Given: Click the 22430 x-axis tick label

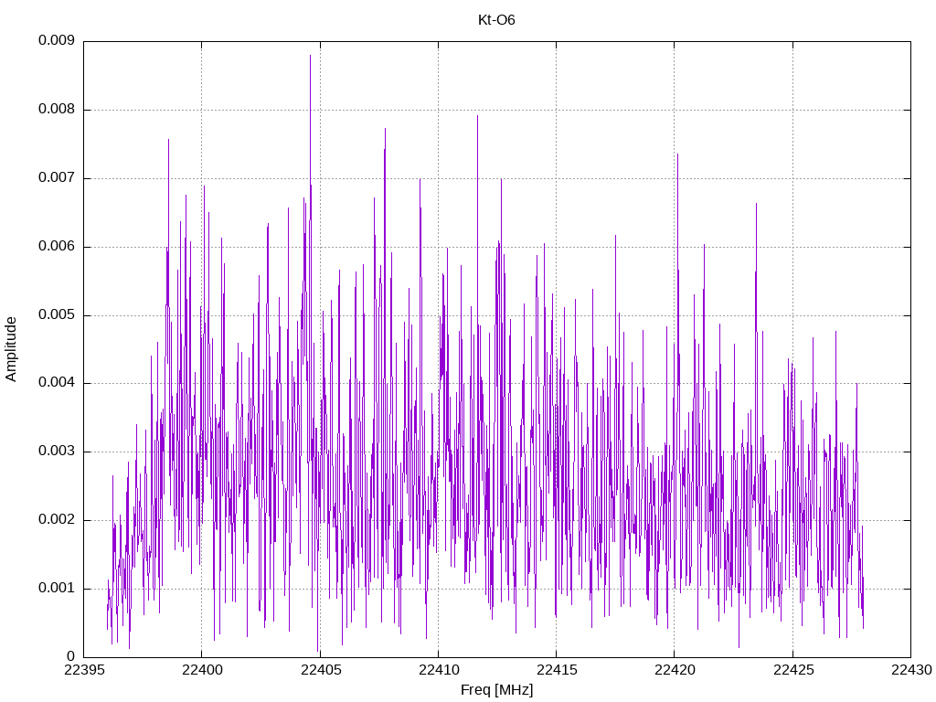Looking at the screenshot, I should 911,670.
